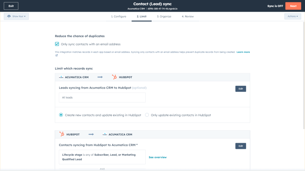Select Create new contacts and update existing

point(61,115)
